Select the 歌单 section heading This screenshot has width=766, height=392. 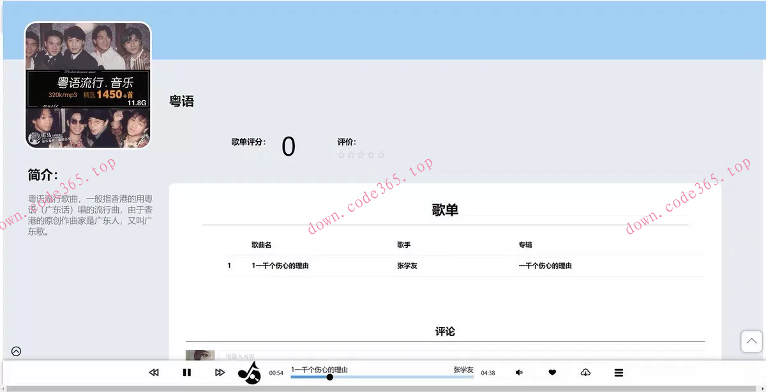pos(446,209)
